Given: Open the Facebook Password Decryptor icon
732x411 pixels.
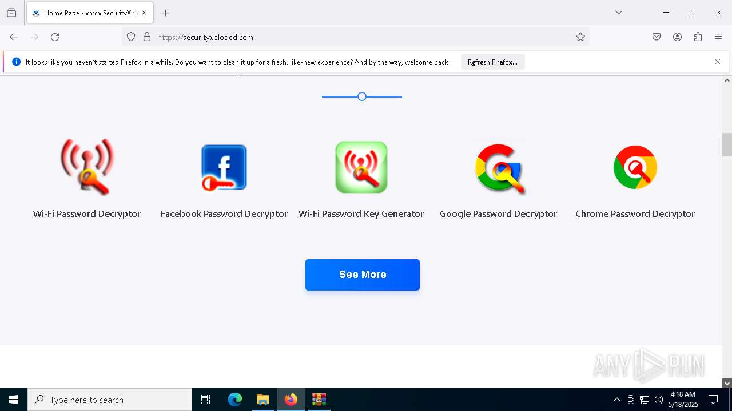Looking at the screenshot, I should (224, 167).
